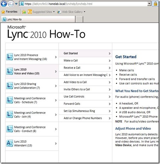
Task: Open Add Voice to an Instant Messaging topic
Action: pyautogui.click(x=85, y=75)
